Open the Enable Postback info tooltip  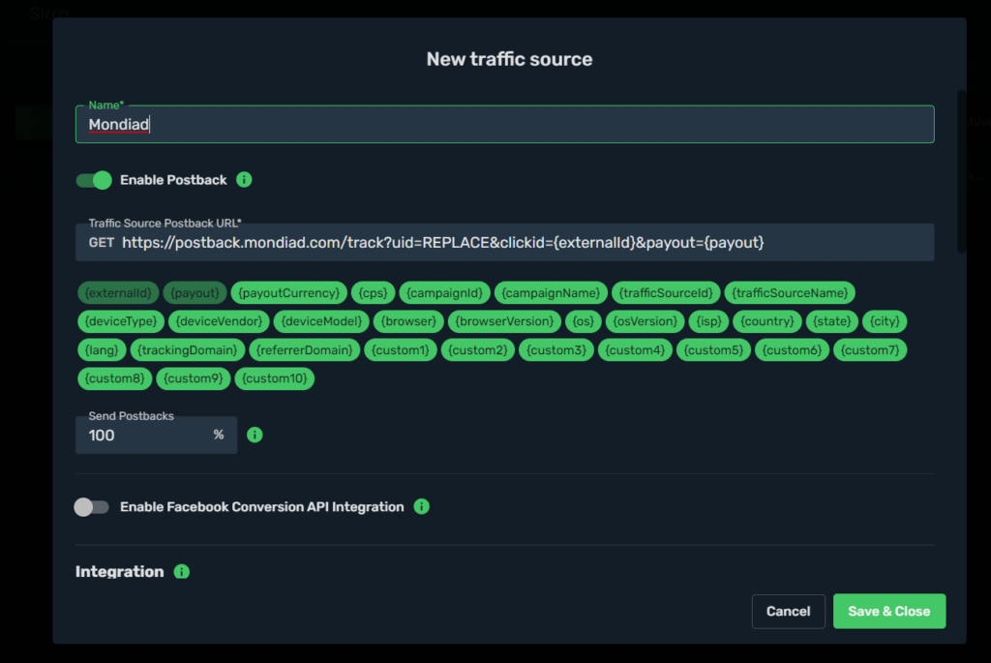pyautogui.click(x=244, y=180)
